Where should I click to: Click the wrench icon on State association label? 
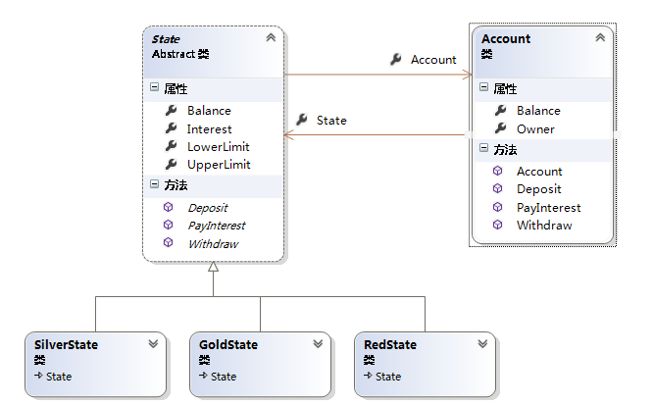pyautogui.click(x=302, y=120)
